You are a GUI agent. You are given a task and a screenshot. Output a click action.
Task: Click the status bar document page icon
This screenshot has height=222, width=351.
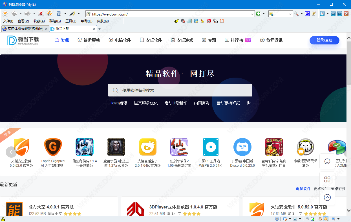[277, 219]
